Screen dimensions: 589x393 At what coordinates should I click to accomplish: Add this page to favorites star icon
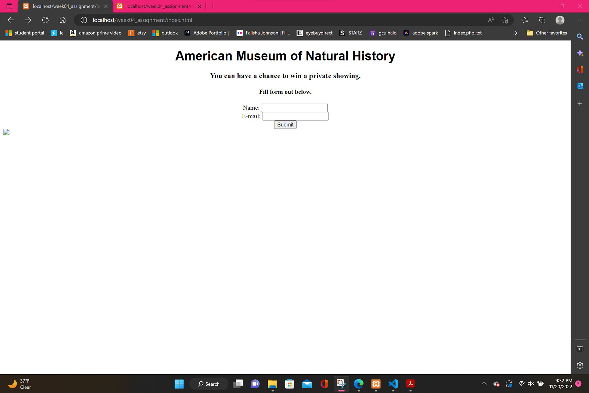(505, 20)
